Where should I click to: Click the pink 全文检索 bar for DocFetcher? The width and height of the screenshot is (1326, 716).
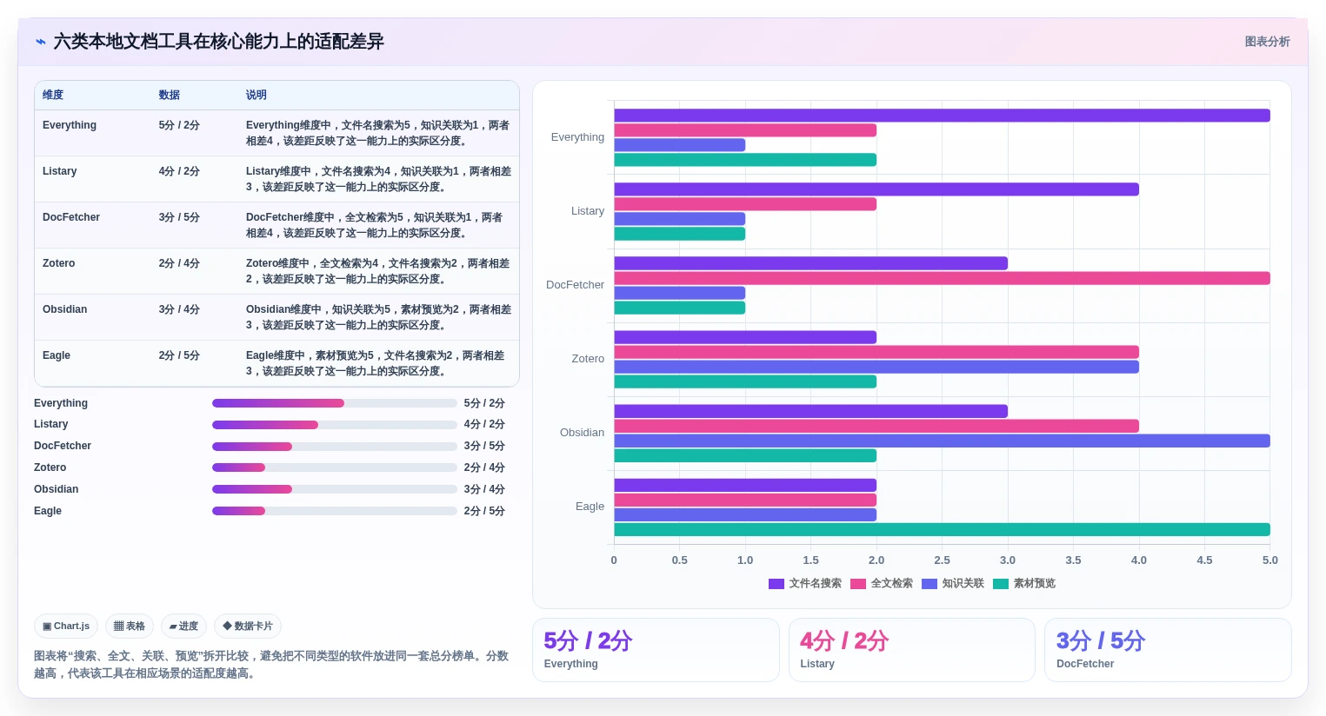[x=942, y=278]
